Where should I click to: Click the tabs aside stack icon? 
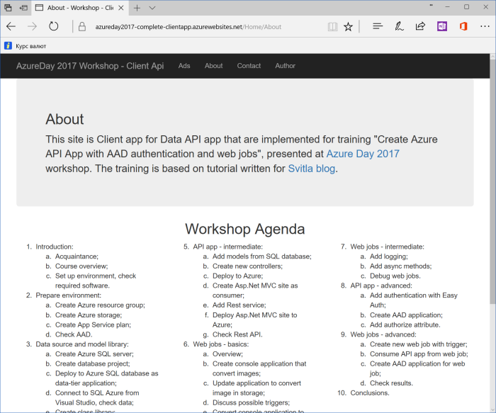(x=9, y=8)
